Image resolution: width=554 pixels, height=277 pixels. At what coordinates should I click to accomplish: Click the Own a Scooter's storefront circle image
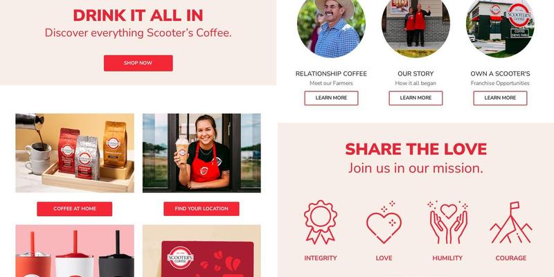tap(500, 26)
